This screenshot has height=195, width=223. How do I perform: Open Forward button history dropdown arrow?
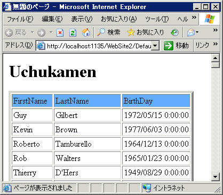[x=51, y=32]
